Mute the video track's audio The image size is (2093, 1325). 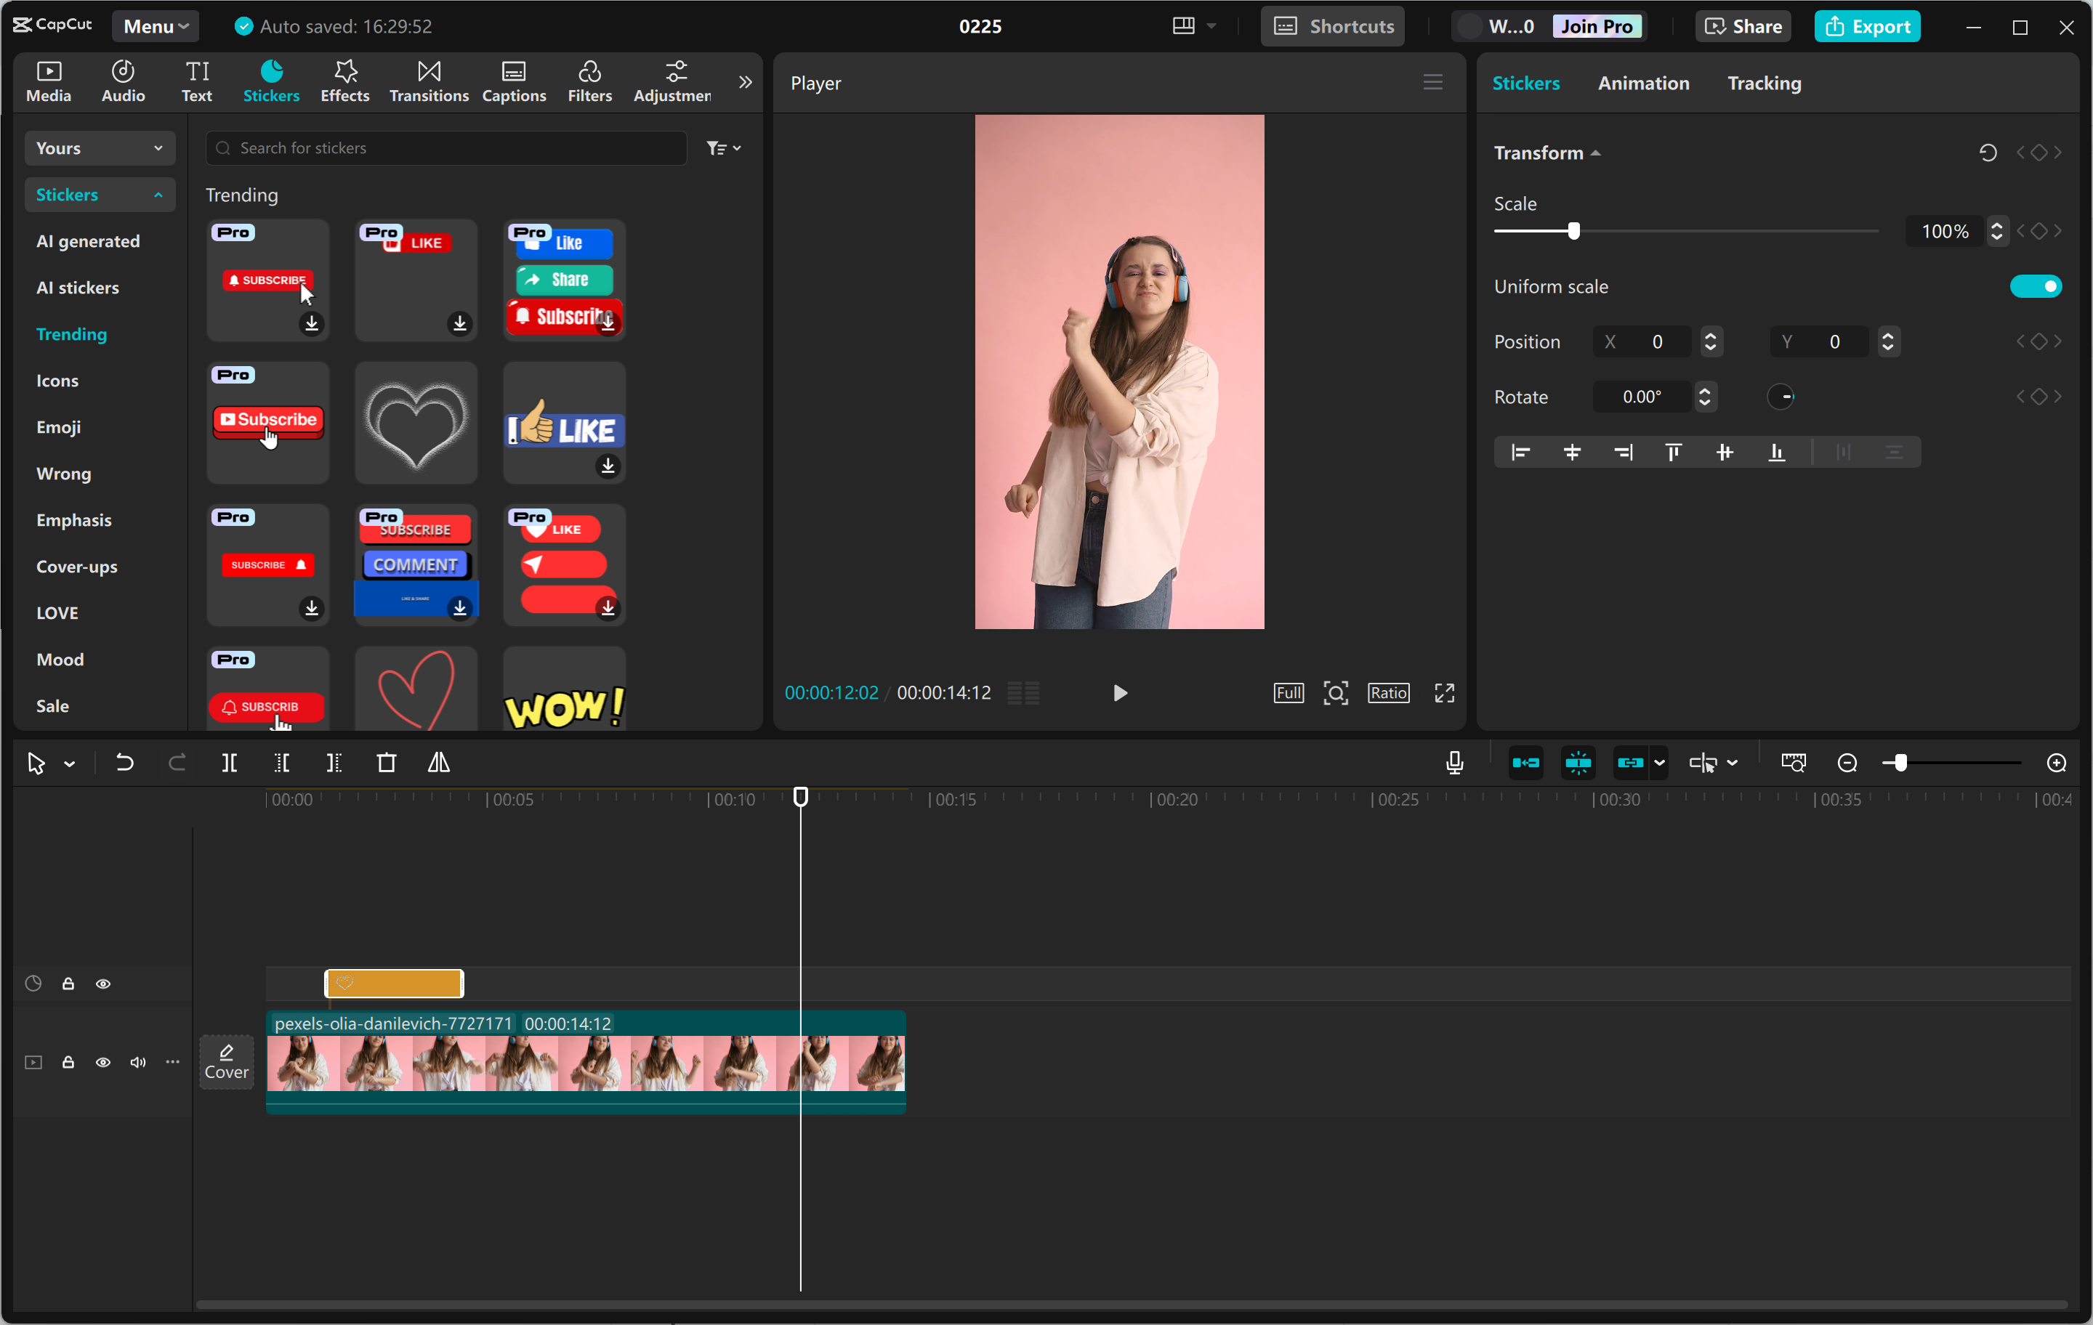137,1063
